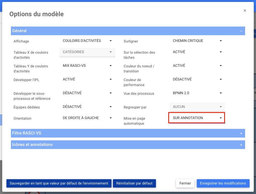This screenshot has height=194, width=256.
Task: Open the Affichage dropdown
Action: 87,41
